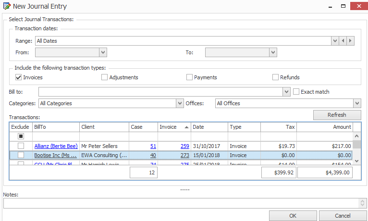368x221 pixels.
Task: Expand the date Range dropdown
Action: (335, 41)
